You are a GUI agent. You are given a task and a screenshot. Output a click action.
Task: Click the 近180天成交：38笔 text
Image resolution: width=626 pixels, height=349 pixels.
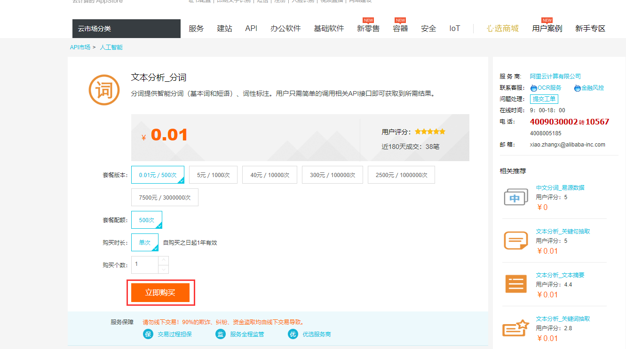tap(411, 147)
